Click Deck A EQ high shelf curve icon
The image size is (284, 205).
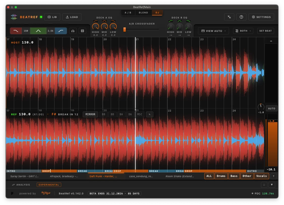pyautogui.click(x=95, y=21)
